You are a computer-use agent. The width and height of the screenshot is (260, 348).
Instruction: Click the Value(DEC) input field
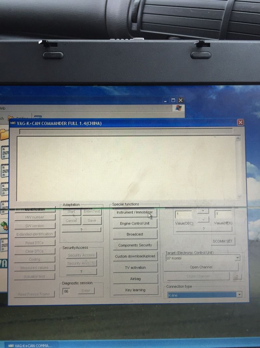coord(184,214)
